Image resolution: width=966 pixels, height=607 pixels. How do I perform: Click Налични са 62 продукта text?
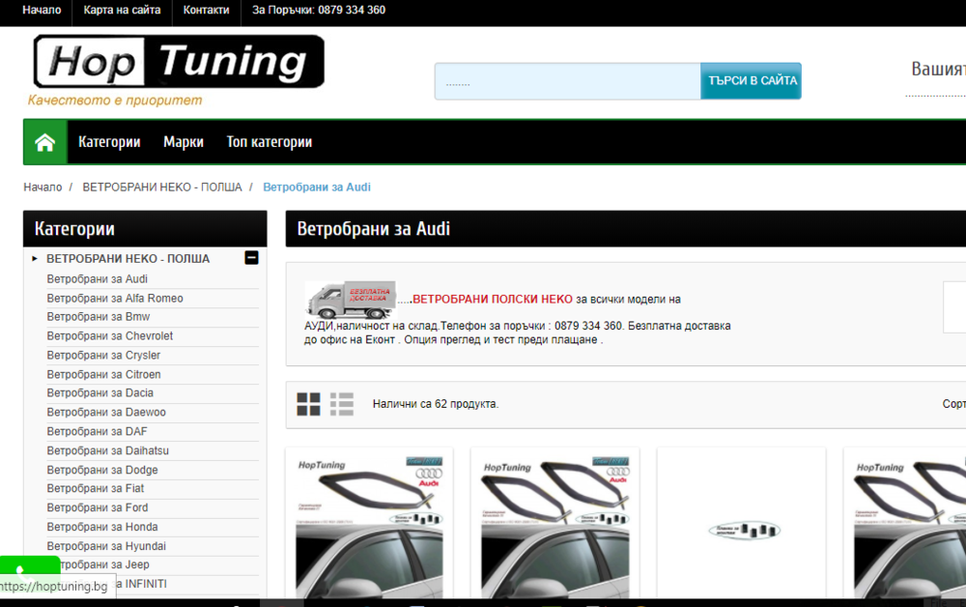[436, 404]
